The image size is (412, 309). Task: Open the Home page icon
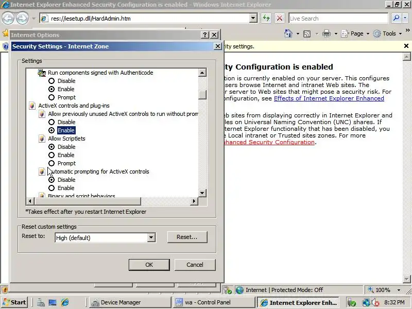(288, 33)
